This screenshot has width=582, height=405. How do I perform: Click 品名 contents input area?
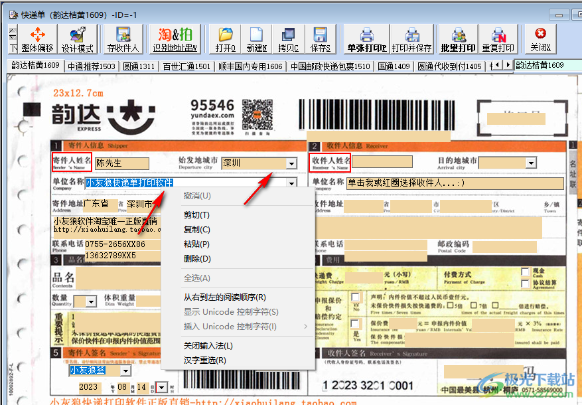[118, 278]
